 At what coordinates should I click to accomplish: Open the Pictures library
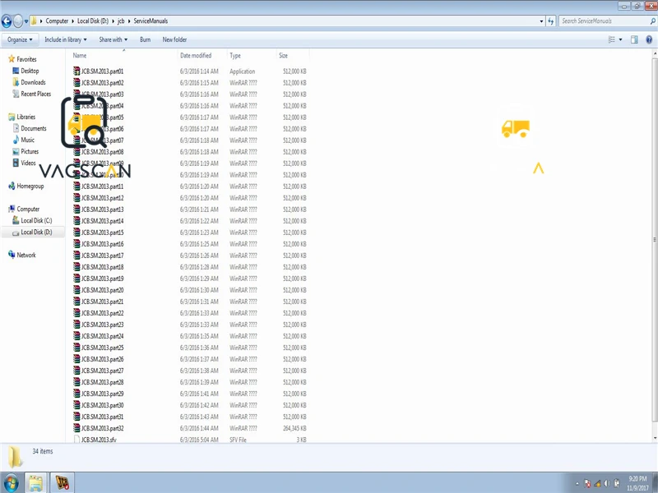25,151
